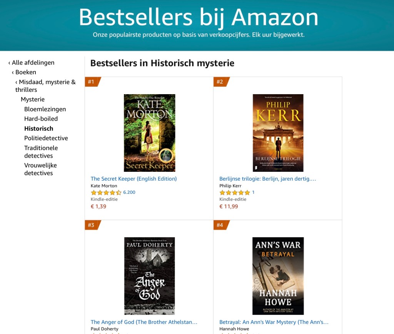This screenshot has width=394, height=334.
Task: Click the #1 rank badge
Action: tap(93, 82)
